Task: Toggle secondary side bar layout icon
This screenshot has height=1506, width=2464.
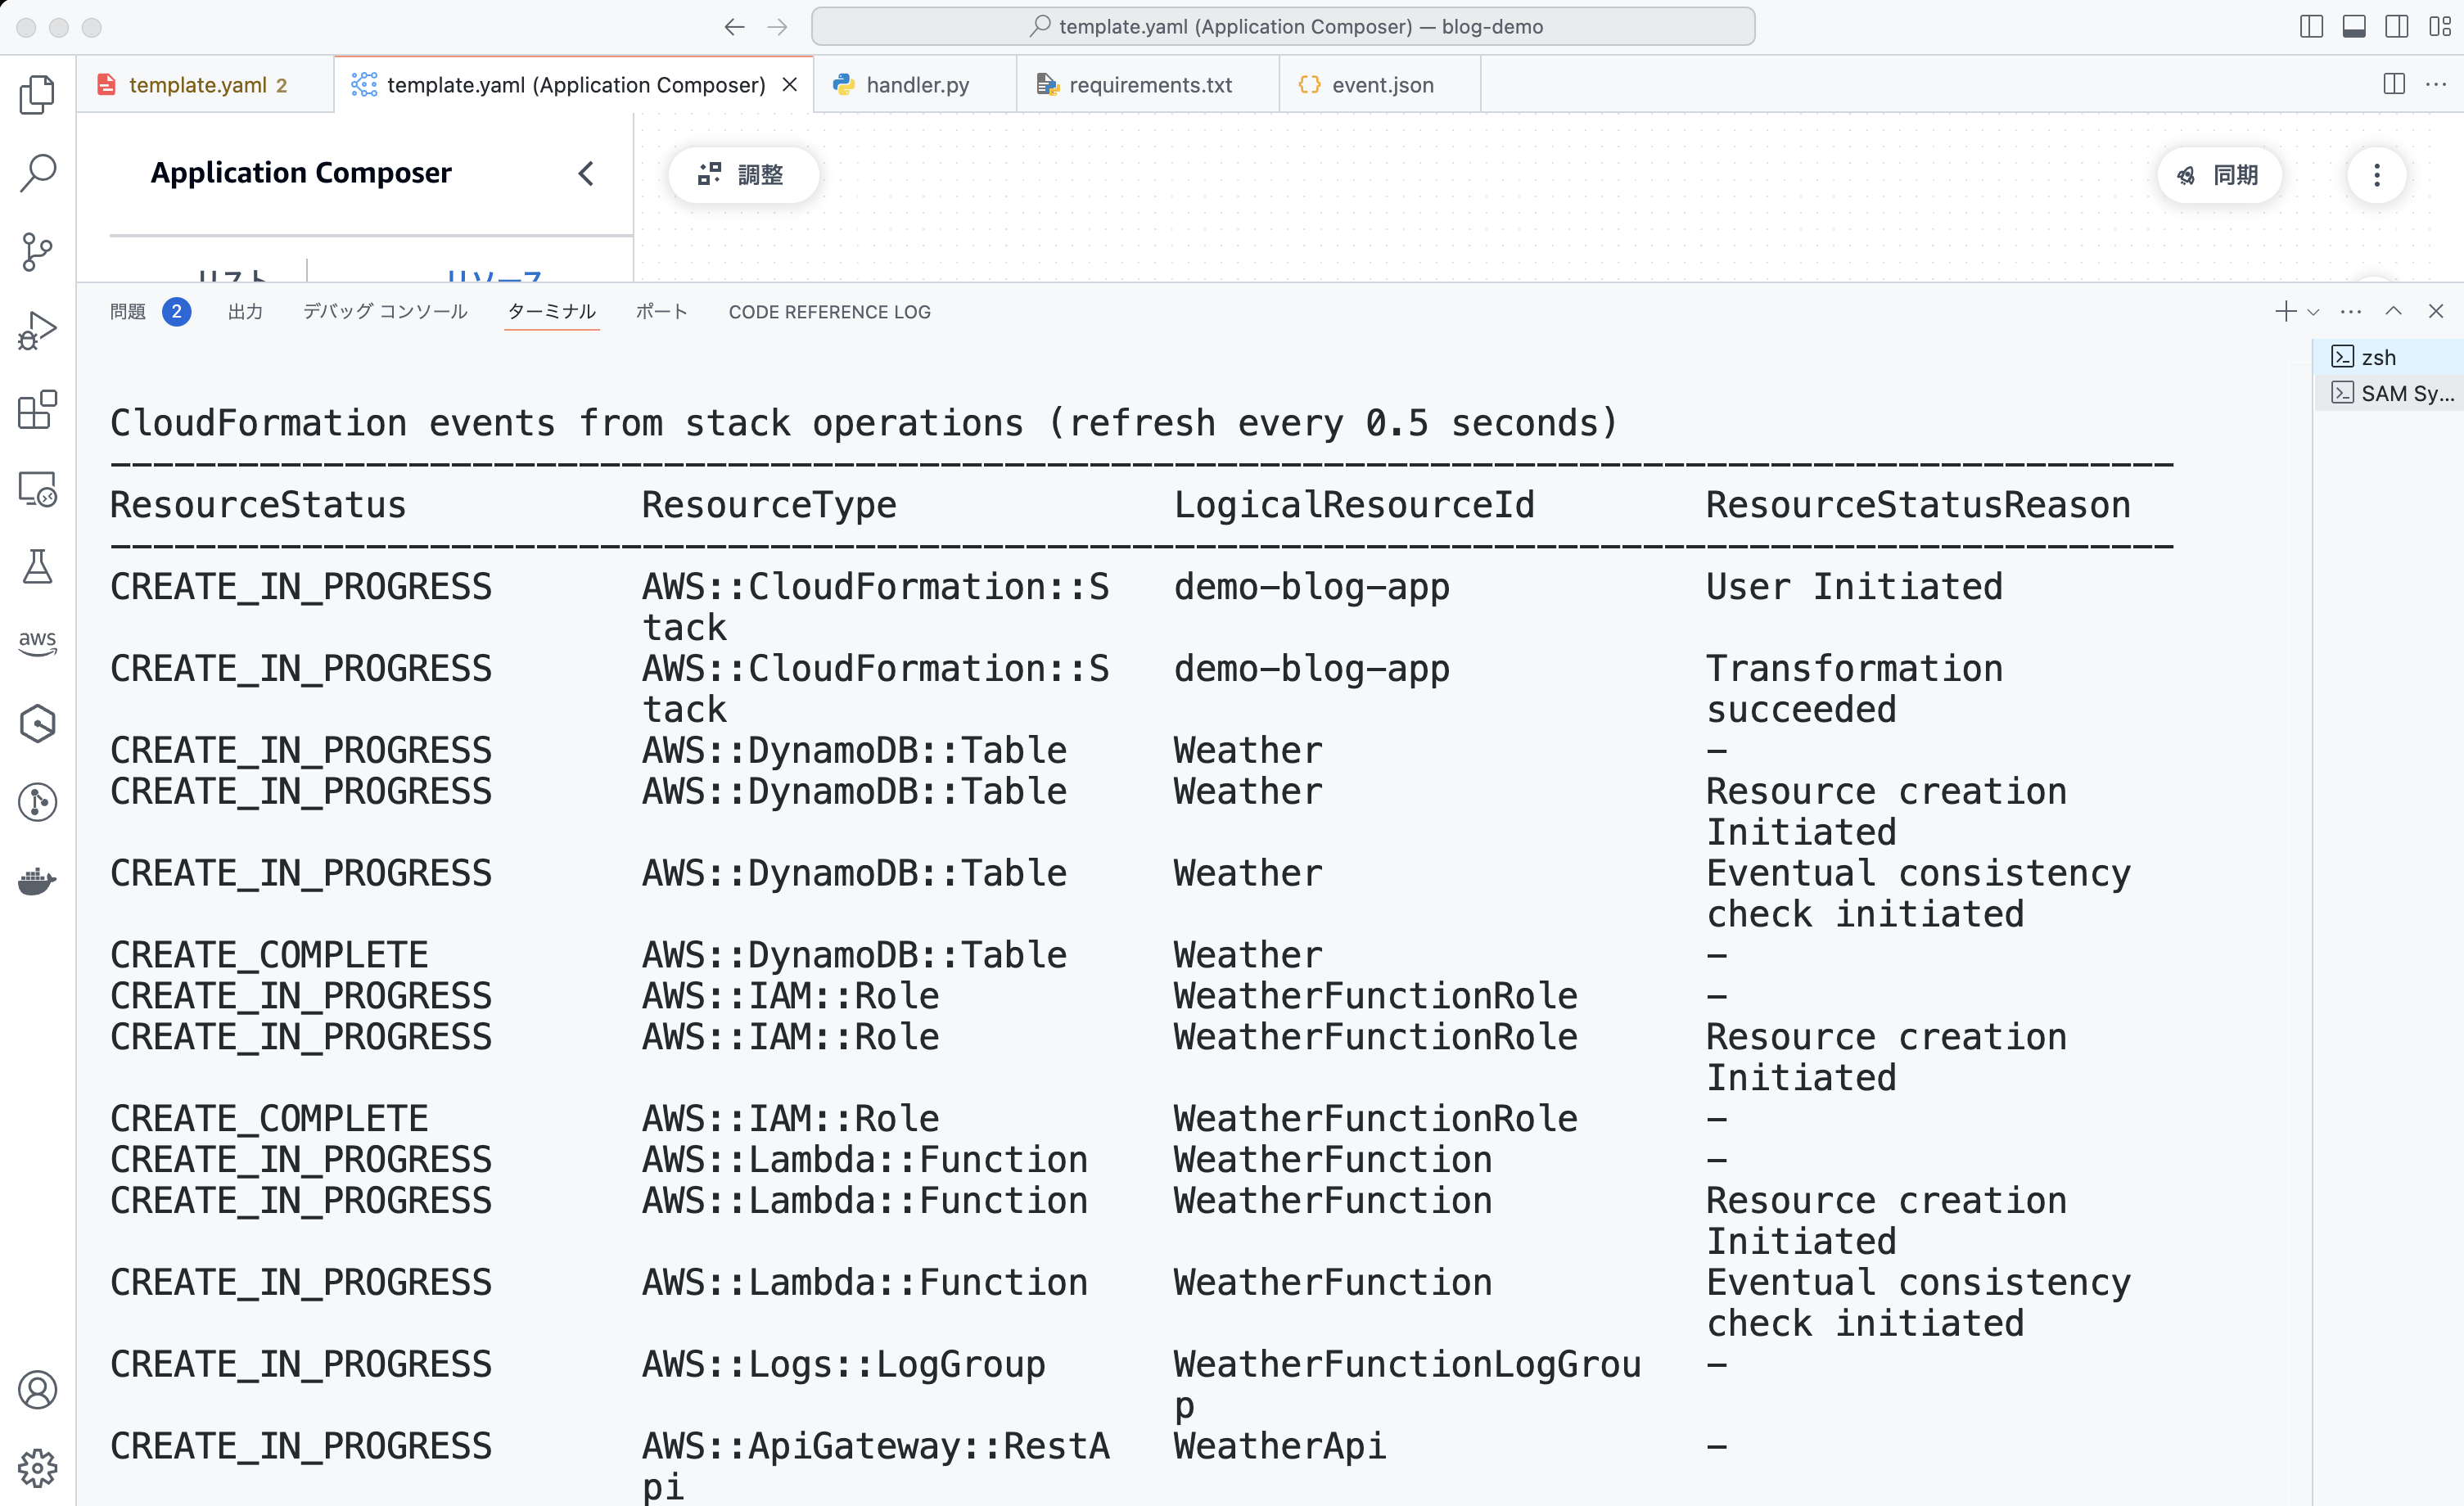Action: point(2397,27)
